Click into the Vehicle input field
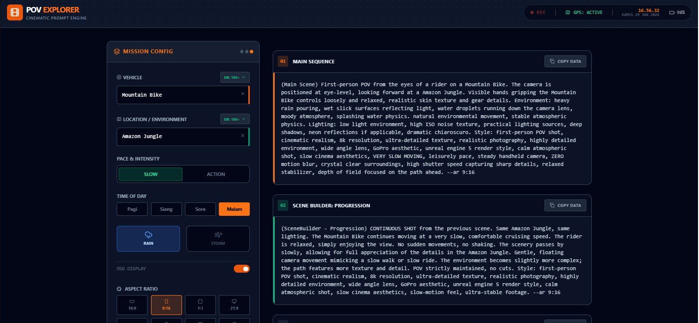 coord(182,95)
